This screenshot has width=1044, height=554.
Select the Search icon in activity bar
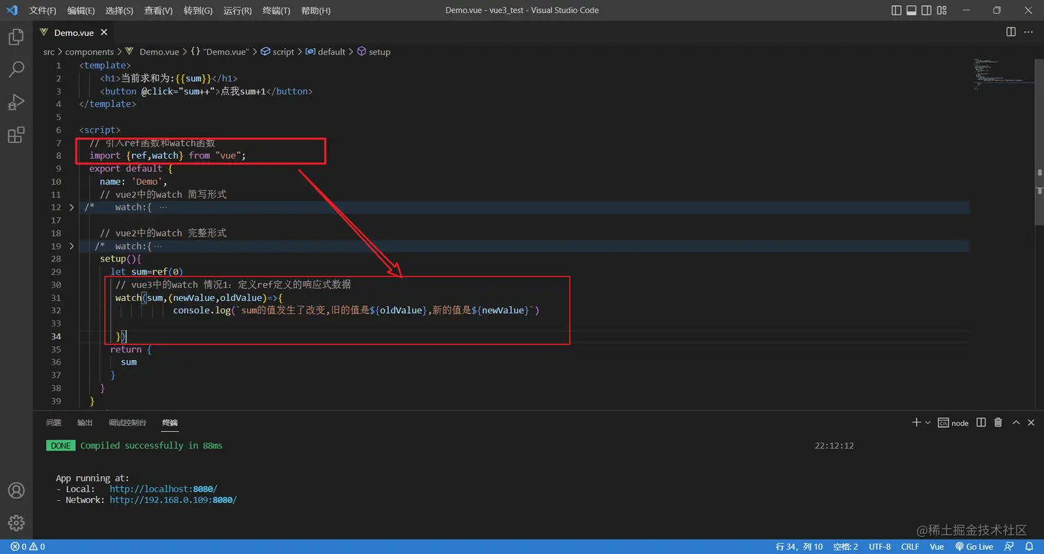click(x=15, y=69)
